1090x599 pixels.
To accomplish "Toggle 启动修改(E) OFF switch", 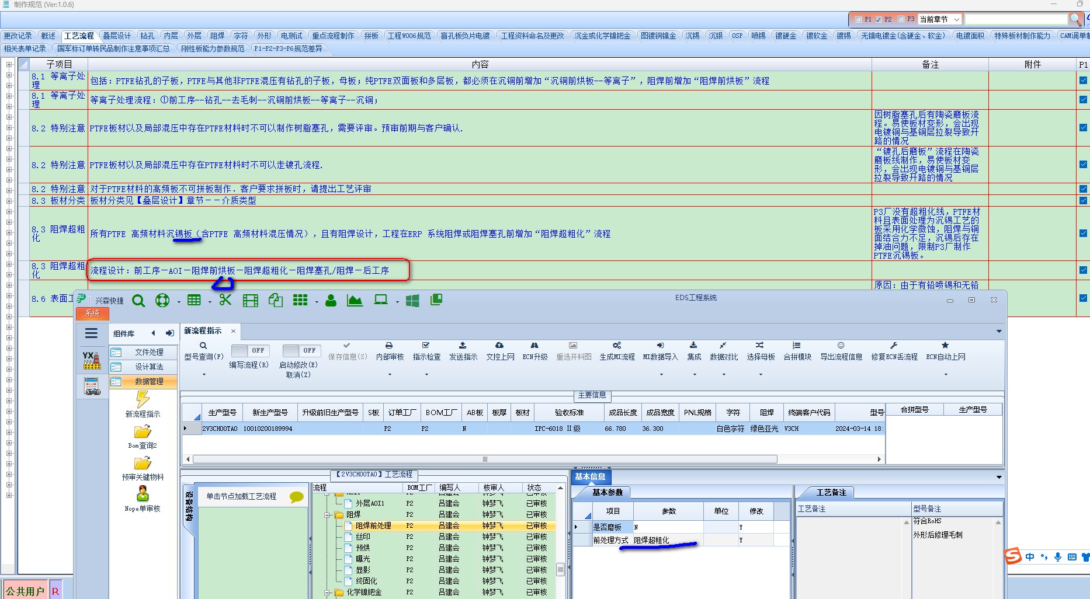I will point(300,350).
